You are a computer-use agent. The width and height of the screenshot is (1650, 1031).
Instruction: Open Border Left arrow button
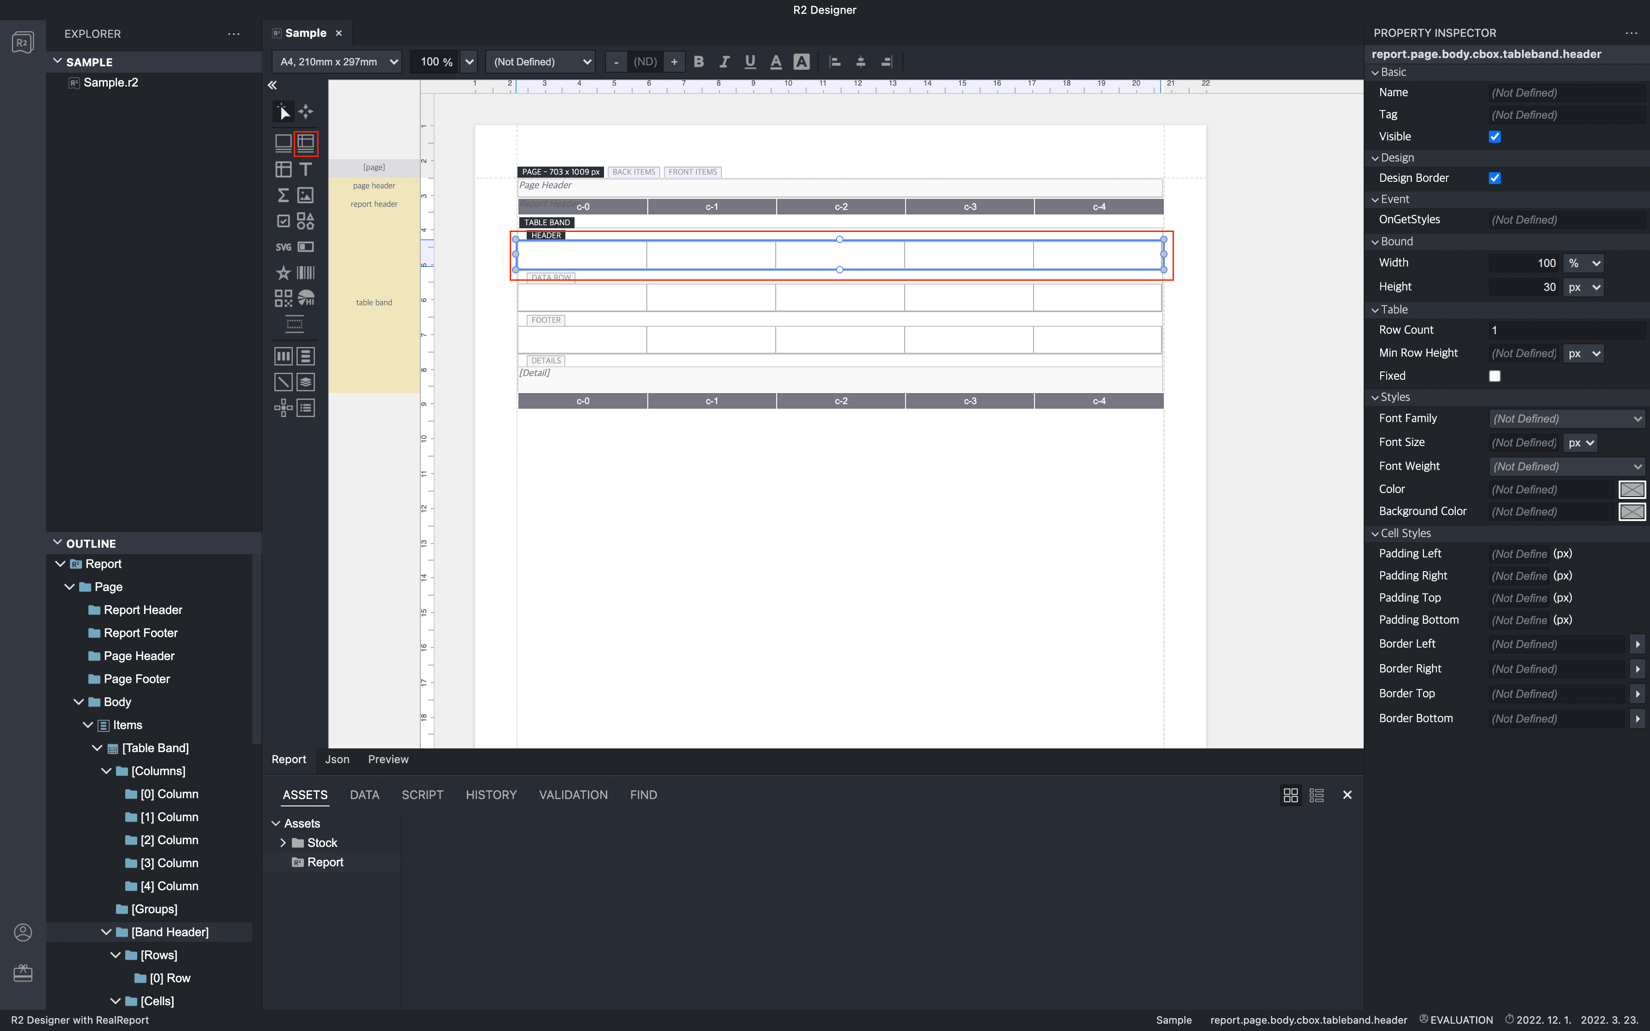coord(1637,644)
